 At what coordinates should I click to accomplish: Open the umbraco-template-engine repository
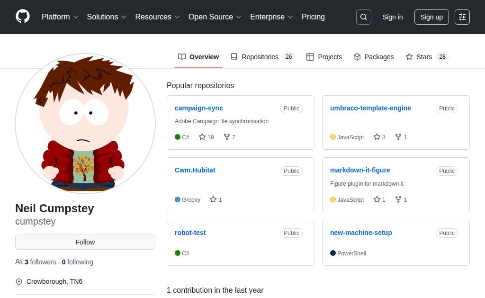pyautogui.click(x=370, y=108)
